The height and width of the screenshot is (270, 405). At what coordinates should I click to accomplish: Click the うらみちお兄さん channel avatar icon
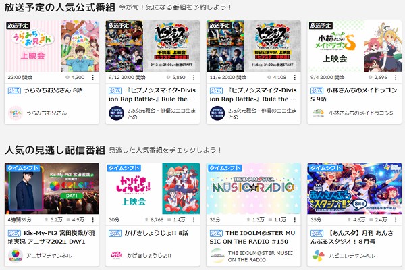[16, 113]
